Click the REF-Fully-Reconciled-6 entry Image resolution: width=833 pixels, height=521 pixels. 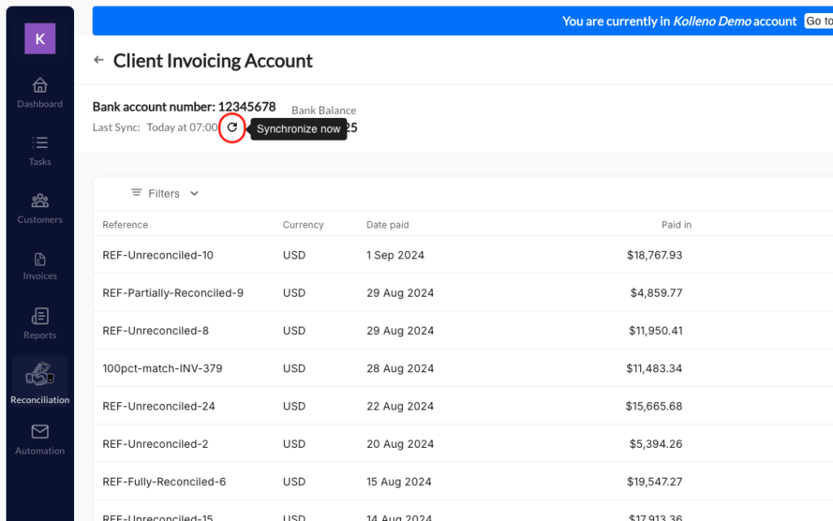click(164, 482)
